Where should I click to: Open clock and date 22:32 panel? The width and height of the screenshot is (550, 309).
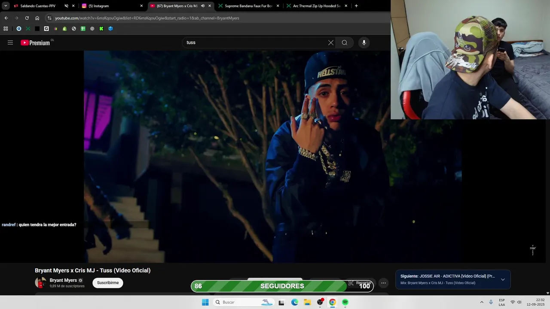coord(536,302)
